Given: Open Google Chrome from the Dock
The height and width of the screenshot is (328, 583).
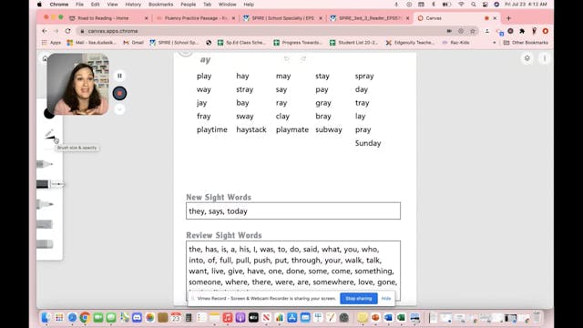Looking at the screenshot, I should (85, 318).
